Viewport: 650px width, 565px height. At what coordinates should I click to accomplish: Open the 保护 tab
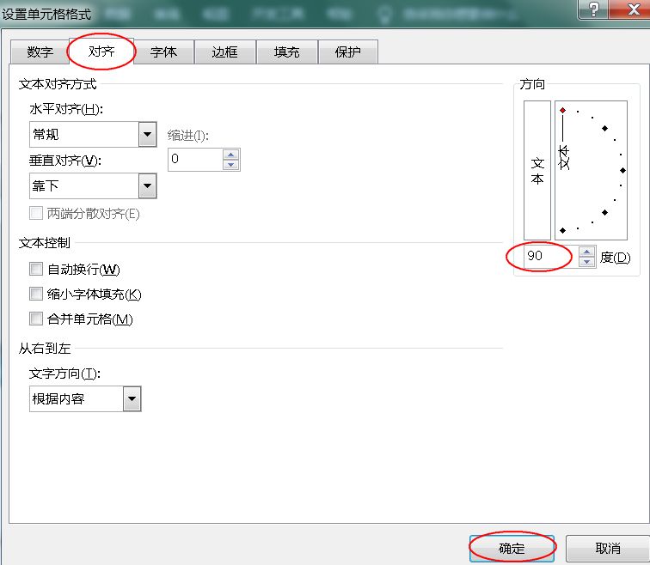tap(348, 52)
